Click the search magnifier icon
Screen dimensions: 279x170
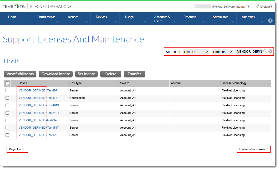click(x=265, y=51)
